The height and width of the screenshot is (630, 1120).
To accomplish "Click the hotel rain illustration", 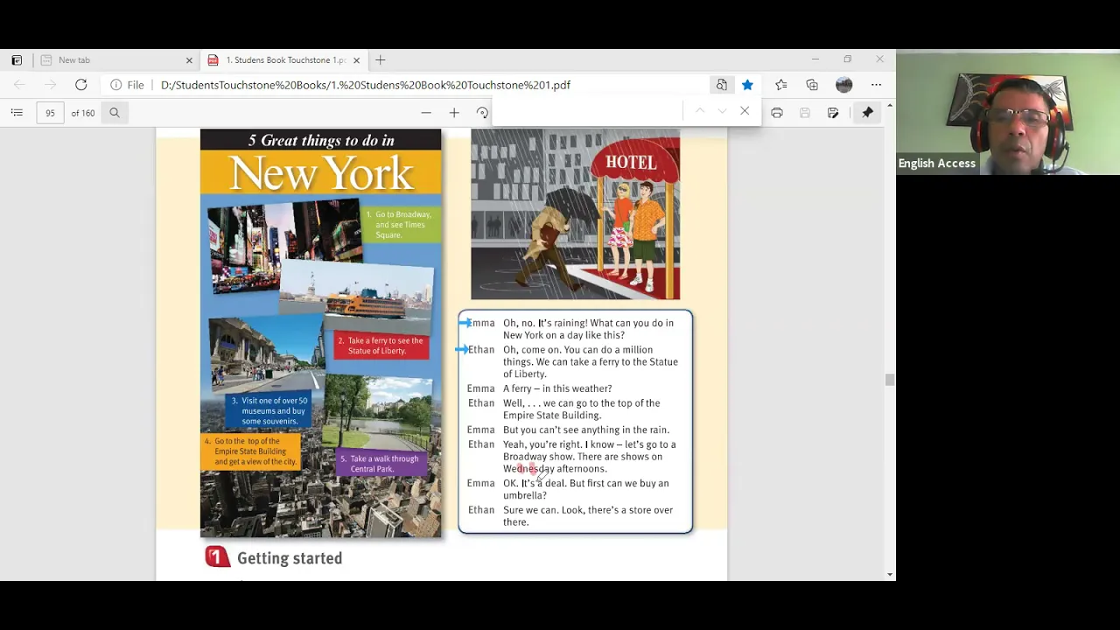I will [x=575, y=214].
